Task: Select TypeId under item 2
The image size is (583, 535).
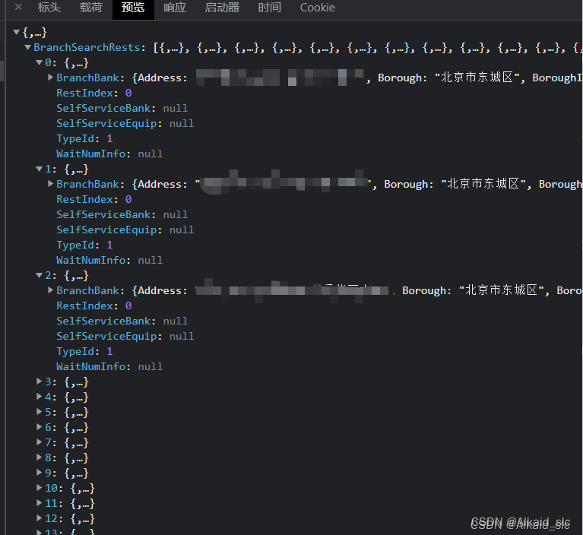Action: pyautogui.click(x=84, y=351)
